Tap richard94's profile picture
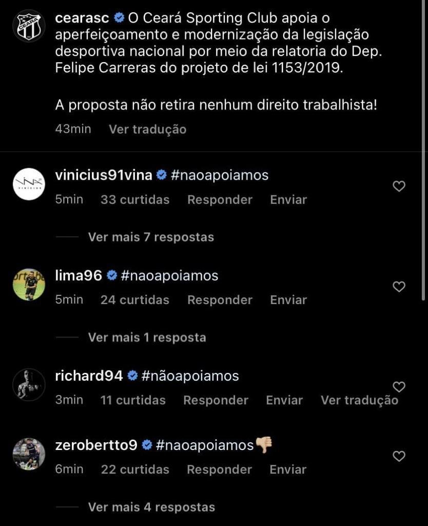 coord(29,384)
